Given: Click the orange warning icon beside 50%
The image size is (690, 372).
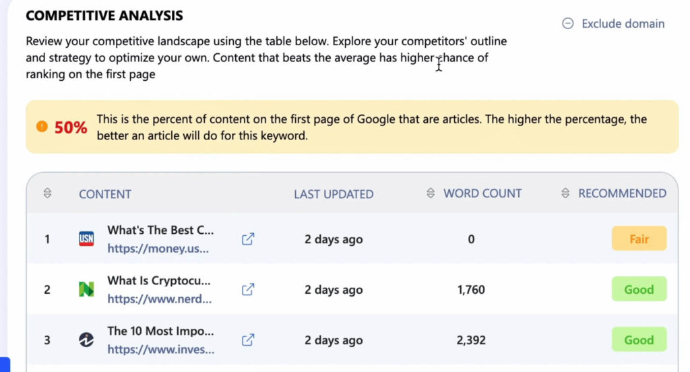Looking at the screenshot, I should (42, 127).
